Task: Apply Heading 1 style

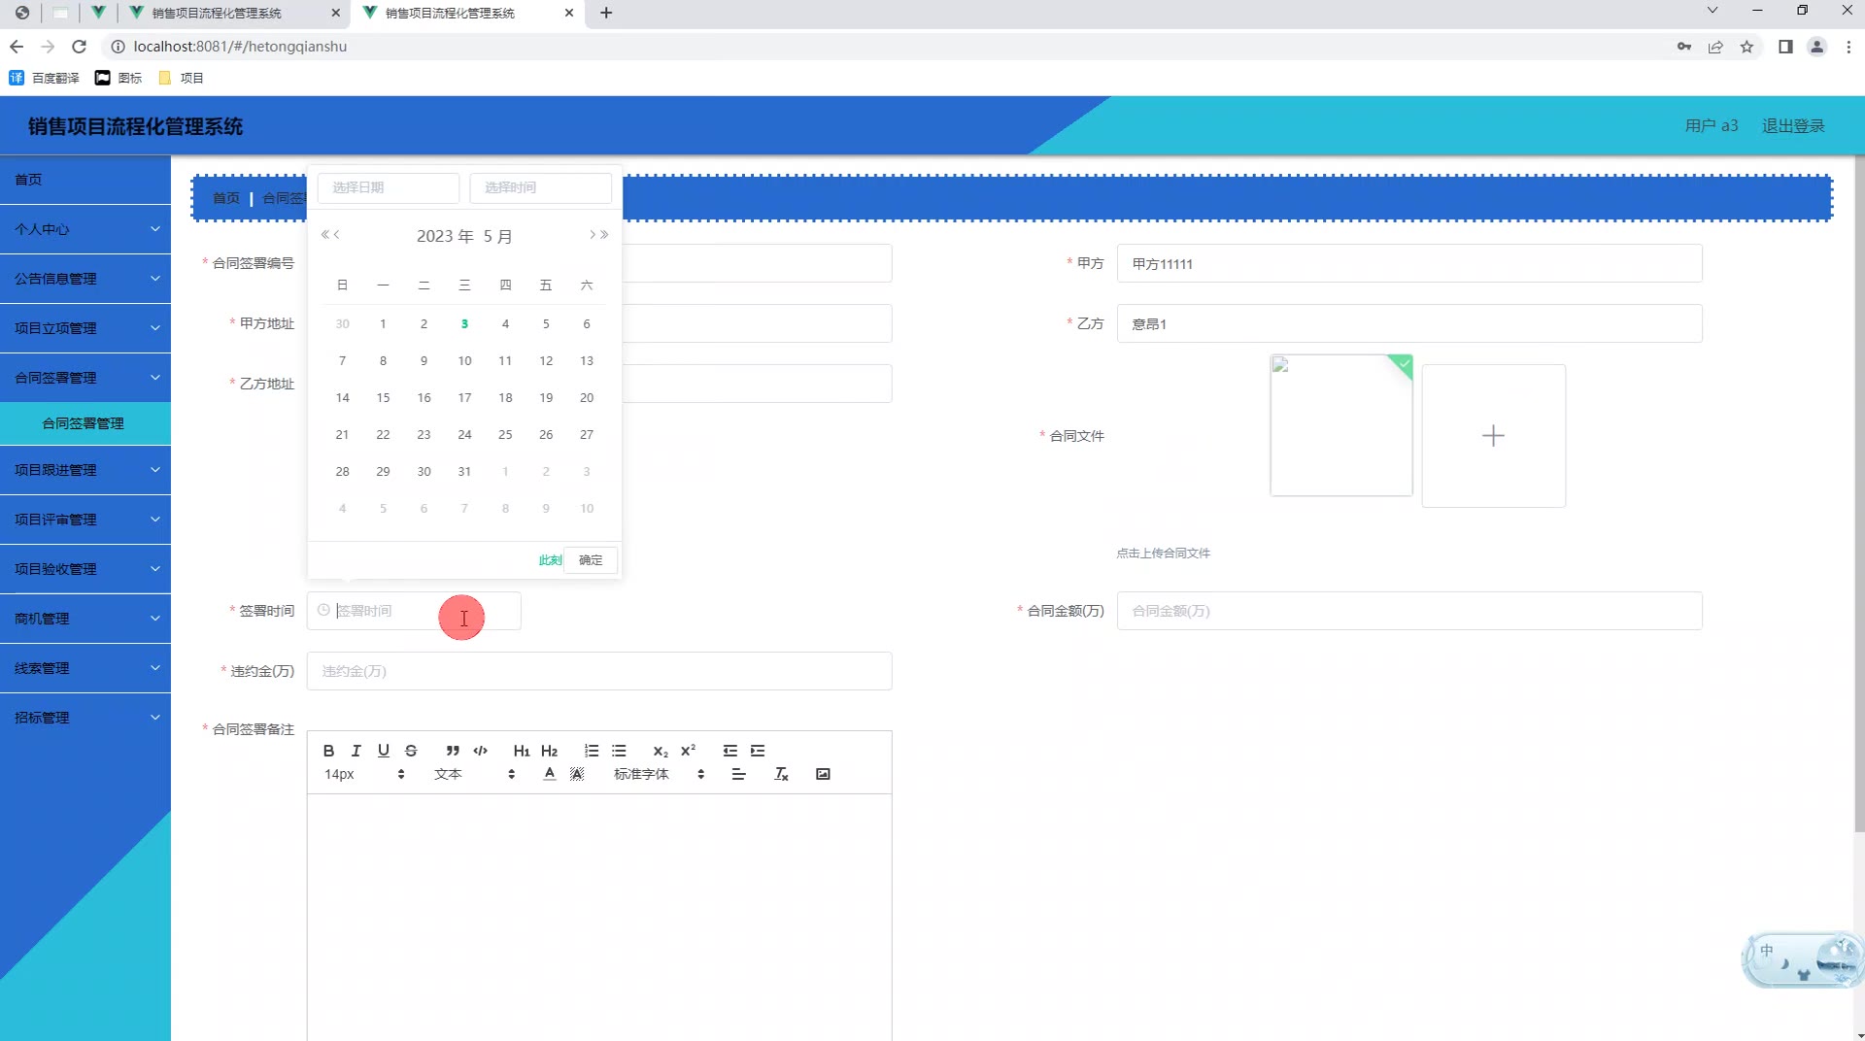Action: coord(522,751)
